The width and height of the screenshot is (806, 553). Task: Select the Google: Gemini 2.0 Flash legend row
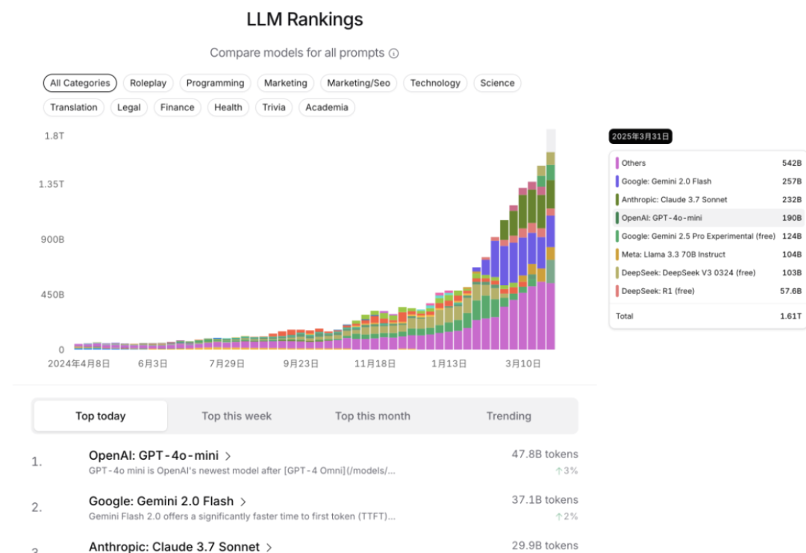pos(708,181)
